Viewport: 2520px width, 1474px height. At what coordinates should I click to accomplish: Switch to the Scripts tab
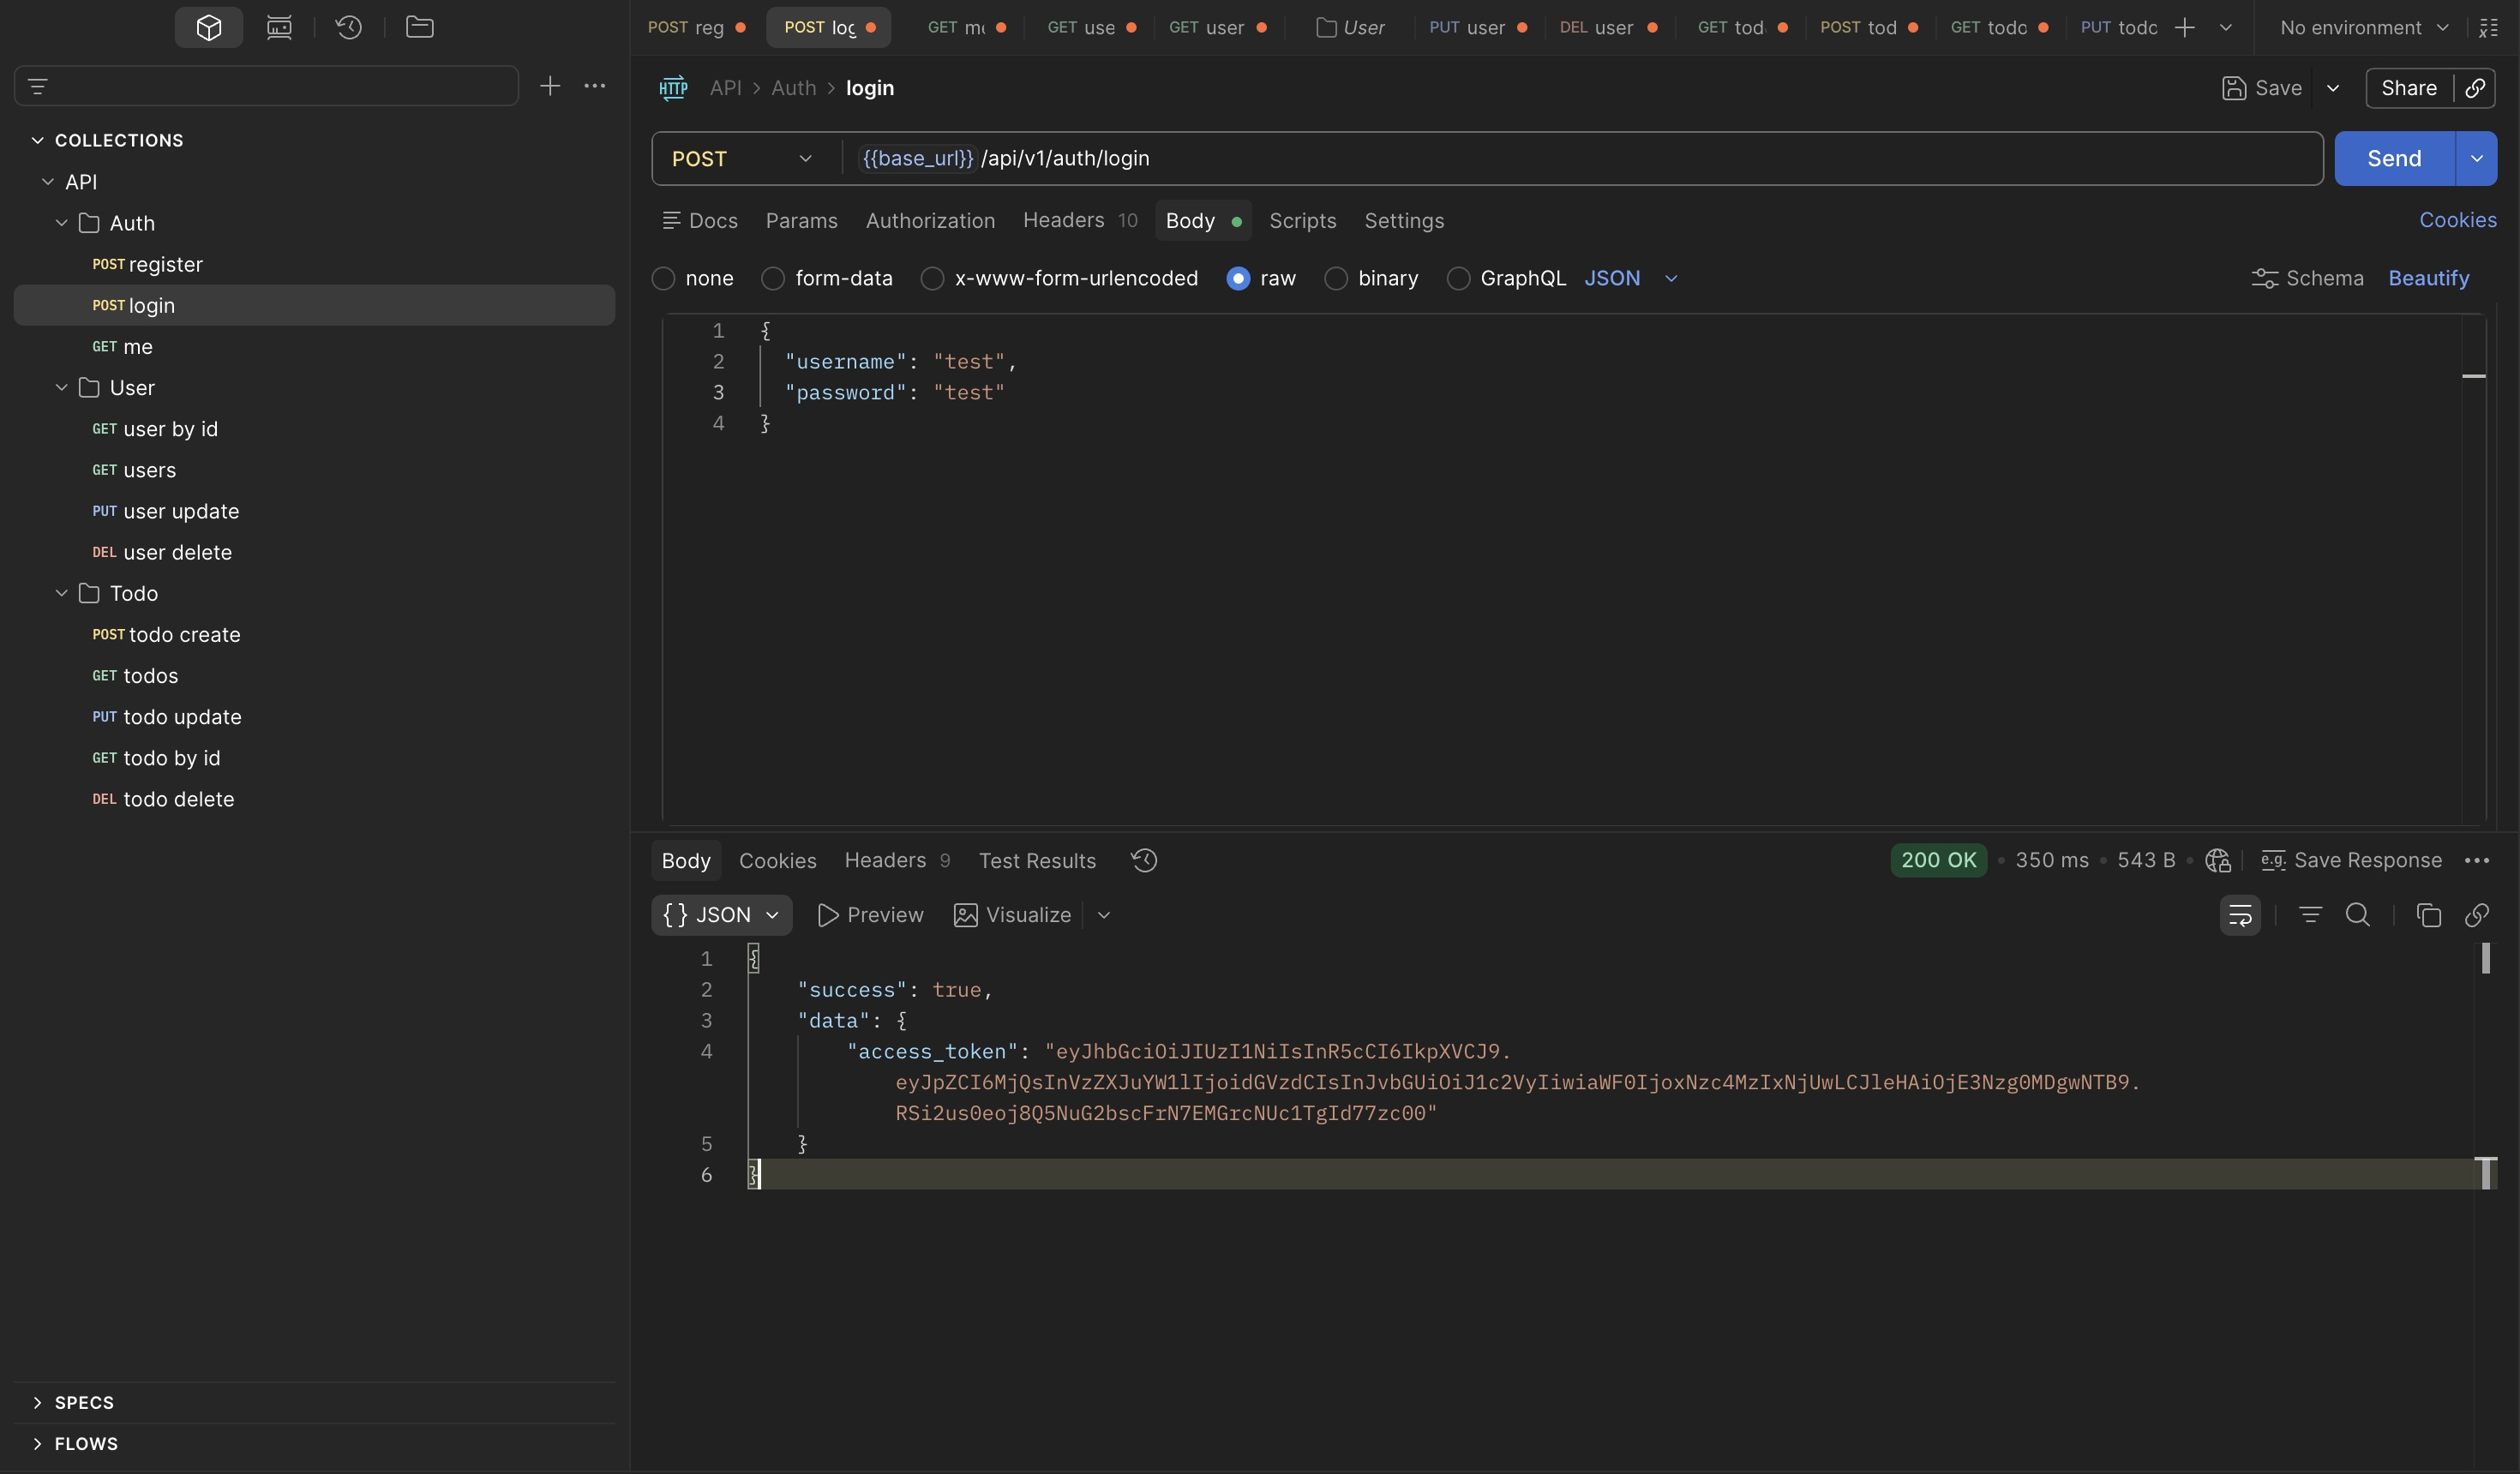(x=1302, y=220)
